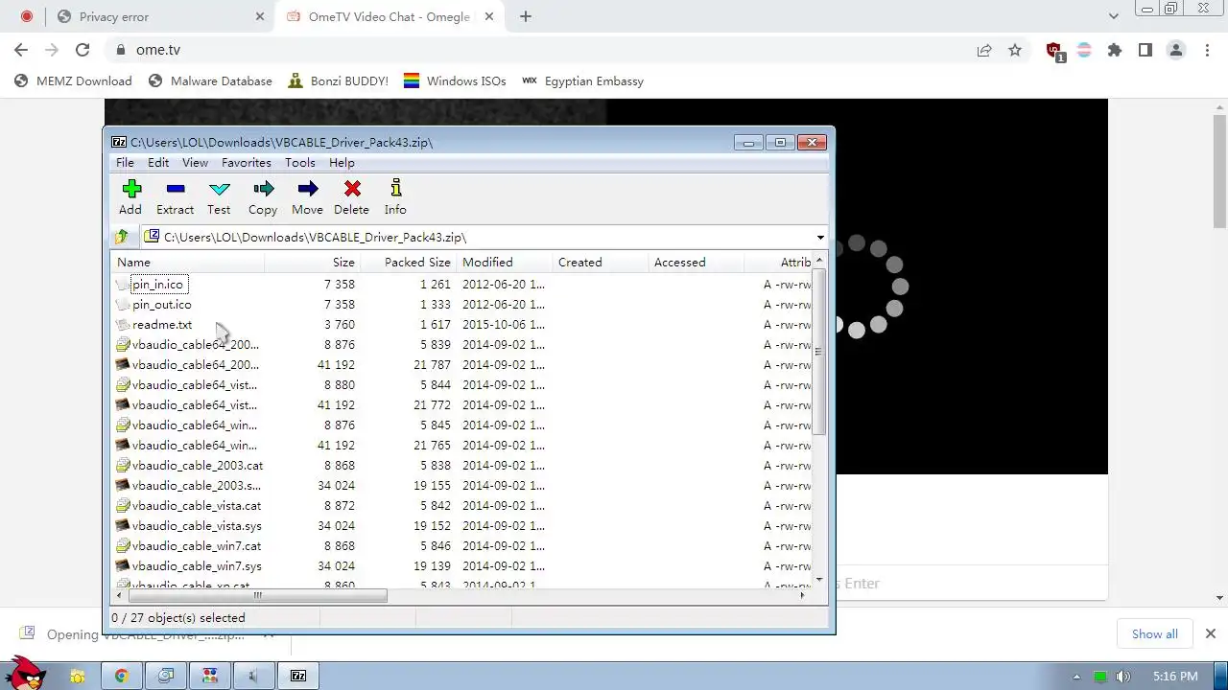Close the Privacy error tab

point(261,16)
